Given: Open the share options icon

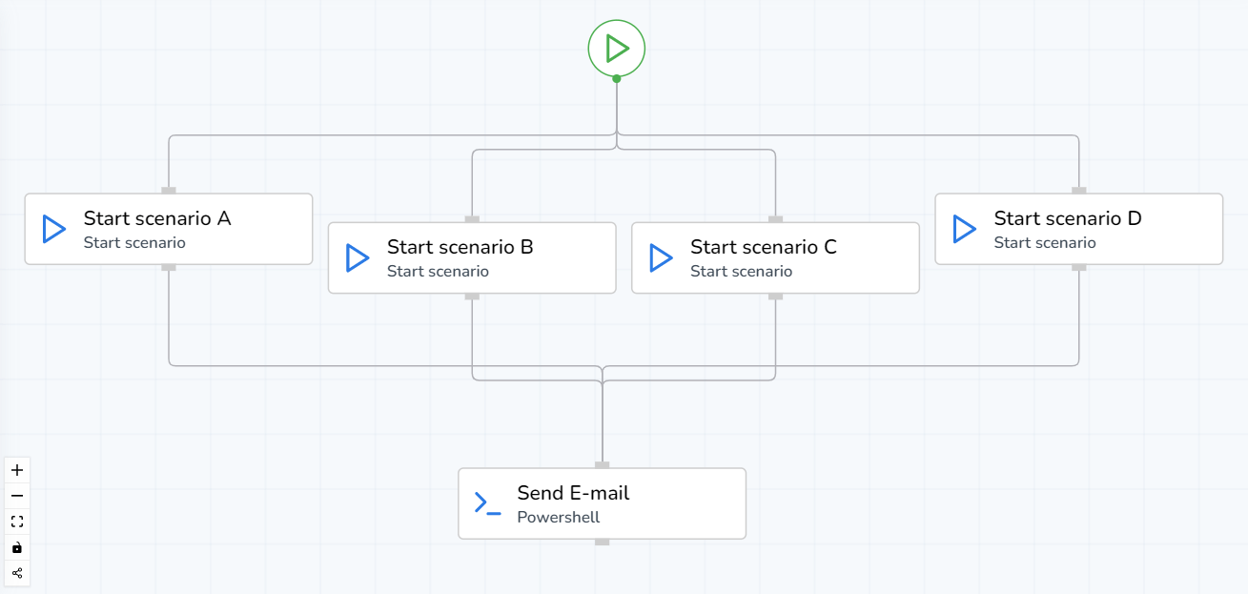Looking at the screenshot, I should coord(16,572).
